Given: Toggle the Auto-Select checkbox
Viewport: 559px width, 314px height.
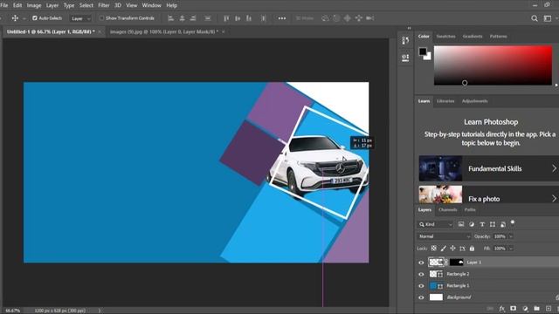Looking at the screenshot, I should (35, 18).
